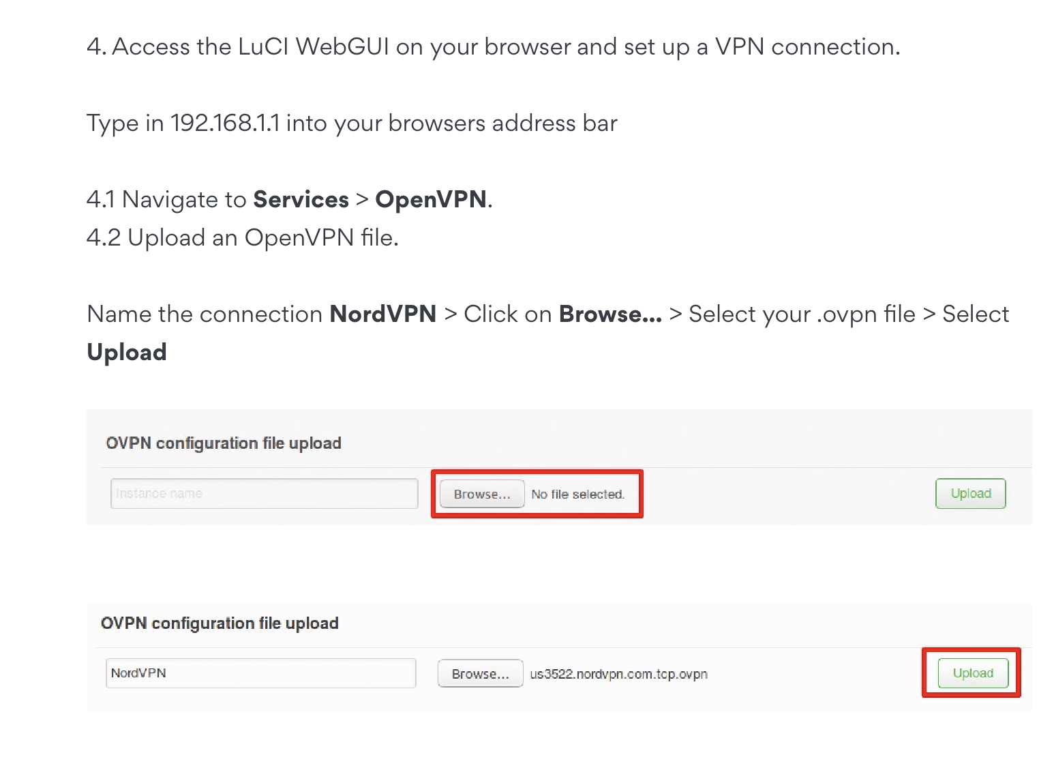Click the bold word OpenVPN in step 4.1
This screenshot has height=766, width=1039.
click(431, 199)
